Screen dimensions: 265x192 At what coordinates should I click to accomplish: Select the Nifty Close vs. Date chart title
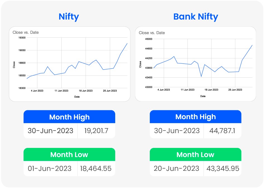click(x=26, y=32)
